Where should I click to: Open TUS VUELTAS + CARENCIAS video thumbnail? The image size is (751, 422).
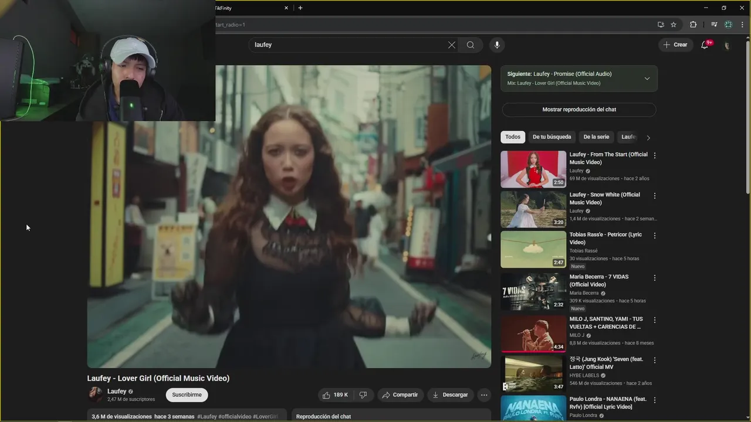533,333
